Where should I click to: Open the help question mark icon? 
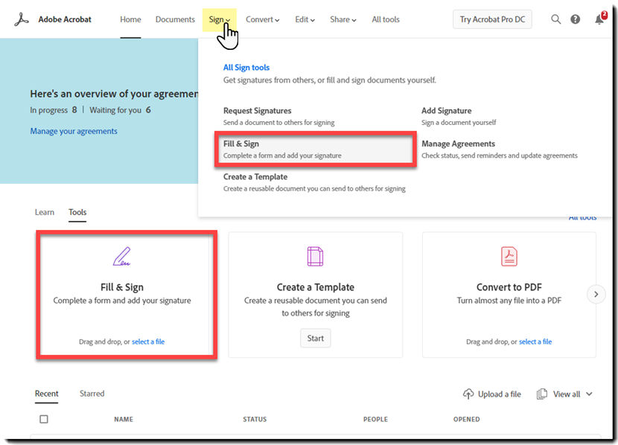(575, 19)
